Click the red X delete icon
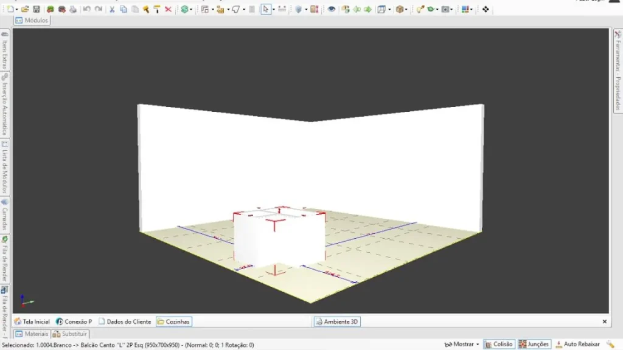Screen dimensions: 623x350 [x=168, y=9]
